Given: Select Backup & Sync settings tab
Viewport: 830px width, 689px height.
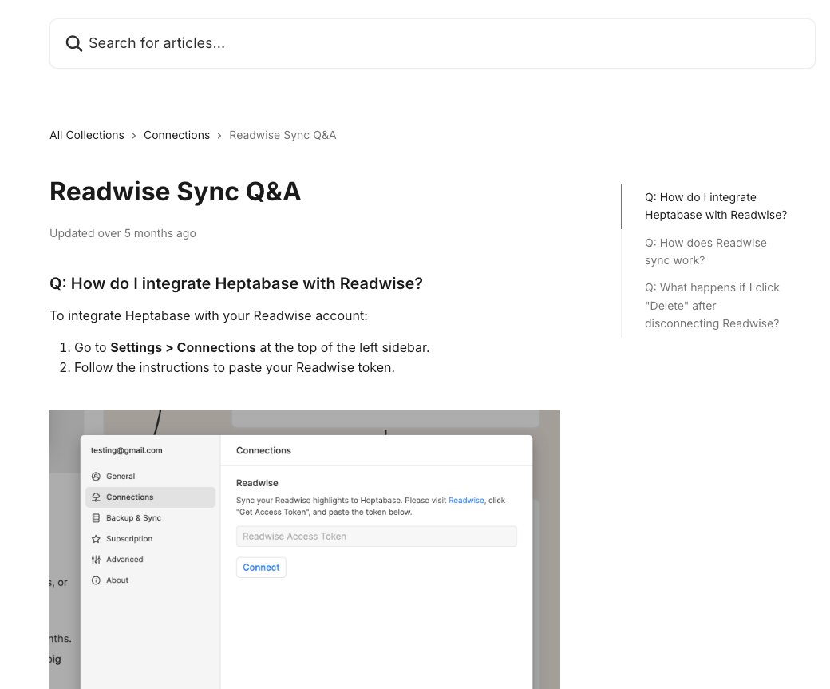Looking at the screenshot, I should point(133,518).
